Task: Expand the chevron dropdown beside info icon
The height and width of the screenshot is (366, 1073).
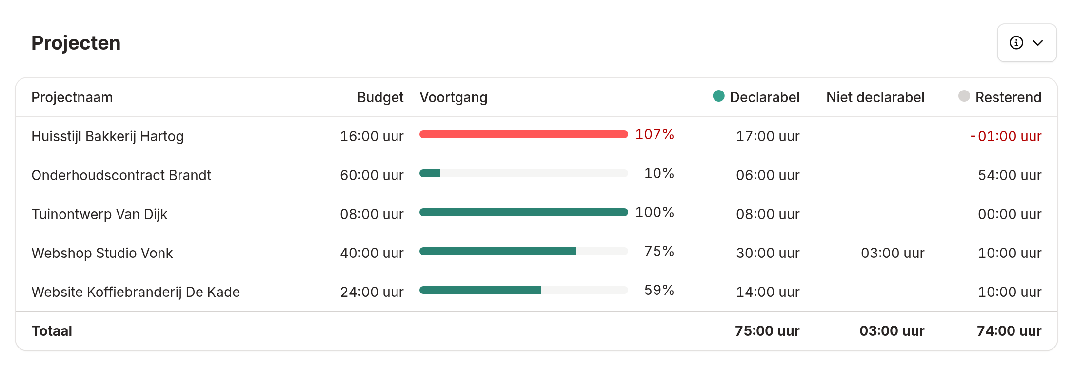Action: coord(1038,43)
